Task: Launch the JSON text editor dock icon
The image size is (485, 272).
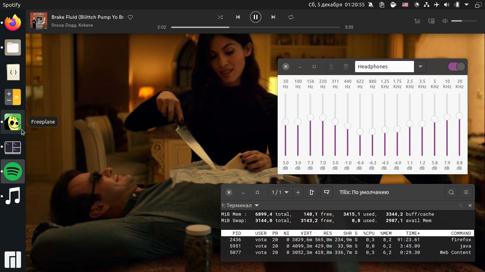Action: click(x=13, y=72)
